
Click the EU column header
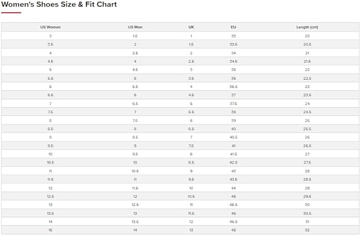233,27
